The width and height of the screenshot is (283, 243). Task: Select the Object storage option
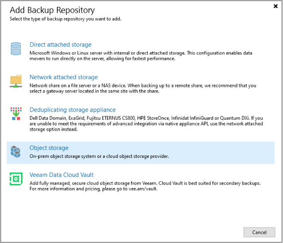point(141,153)
